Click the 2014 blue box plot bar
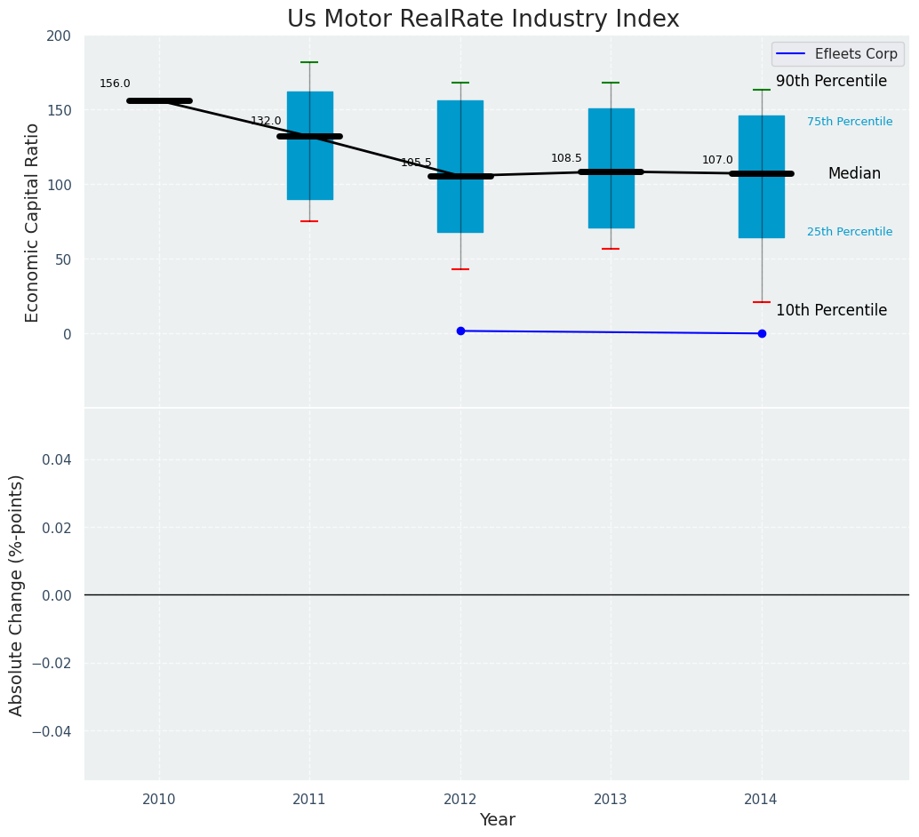Image resolution: width=919 pixels, height=837 pixels. (x=762, y=177)
